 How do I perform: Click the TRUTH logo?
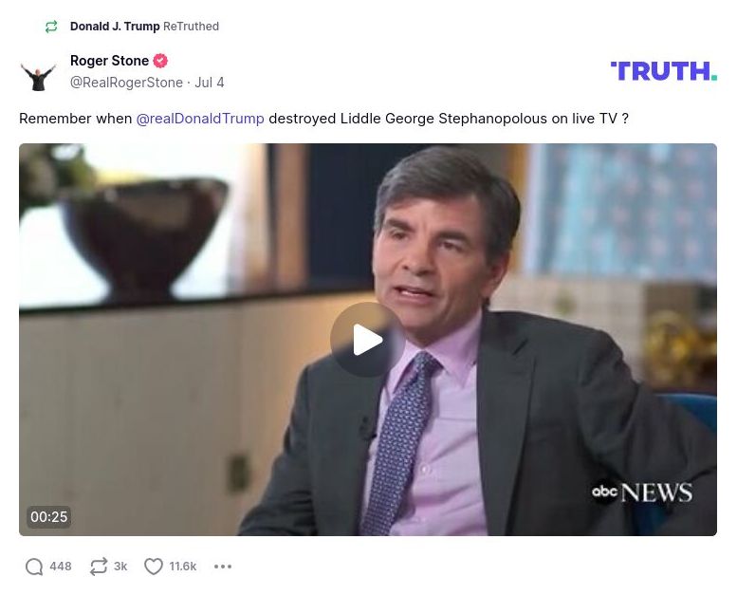[x=664, y=71]
